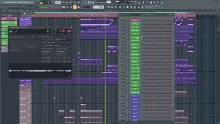Click the Acapella pattern in picker panel
This screenshot has height=124, width=220.
[9, 19]
